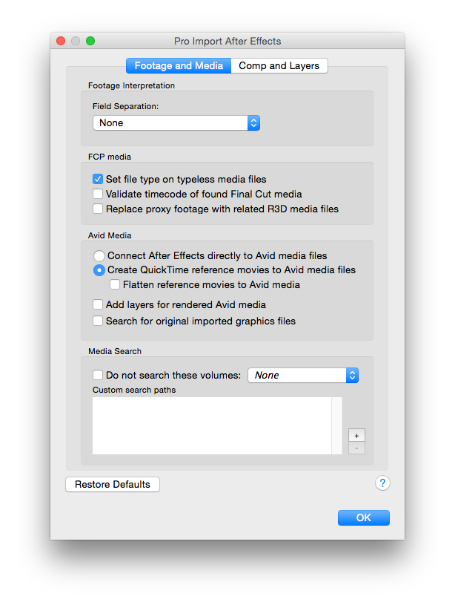Open help with the question mark button
Image resolution: width=455 pixels, height=608 pixels.
coord(382,483)
